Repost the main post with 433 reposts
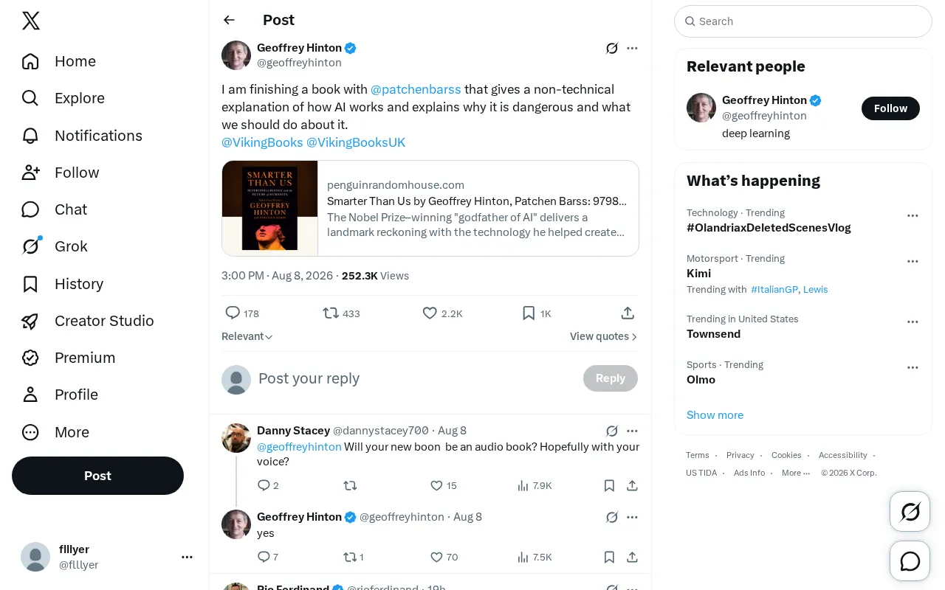The image size is (945, 590). pyautogui.click(x=341, y=313)
